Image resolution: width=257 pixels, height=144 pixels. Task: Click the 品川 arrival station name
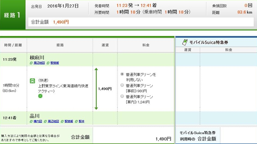pos(35,116)
